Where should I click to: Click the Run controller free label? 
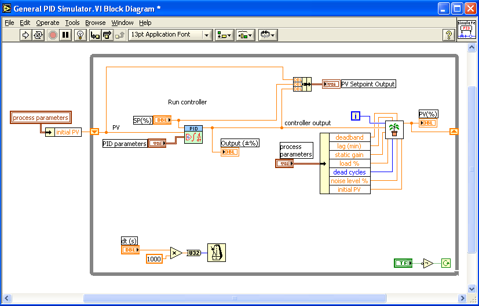coord(187,102)
